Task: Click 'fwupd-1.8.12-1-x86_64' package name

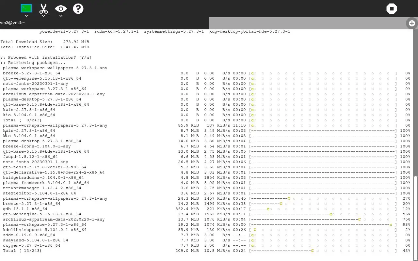Action: pyautogui.click(x=30, y=157)
